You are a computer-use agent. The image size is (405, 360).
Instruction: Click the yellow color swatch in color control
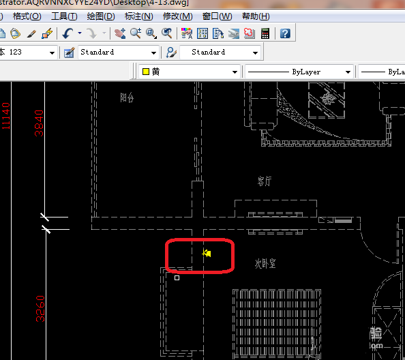tap(146, 72)
